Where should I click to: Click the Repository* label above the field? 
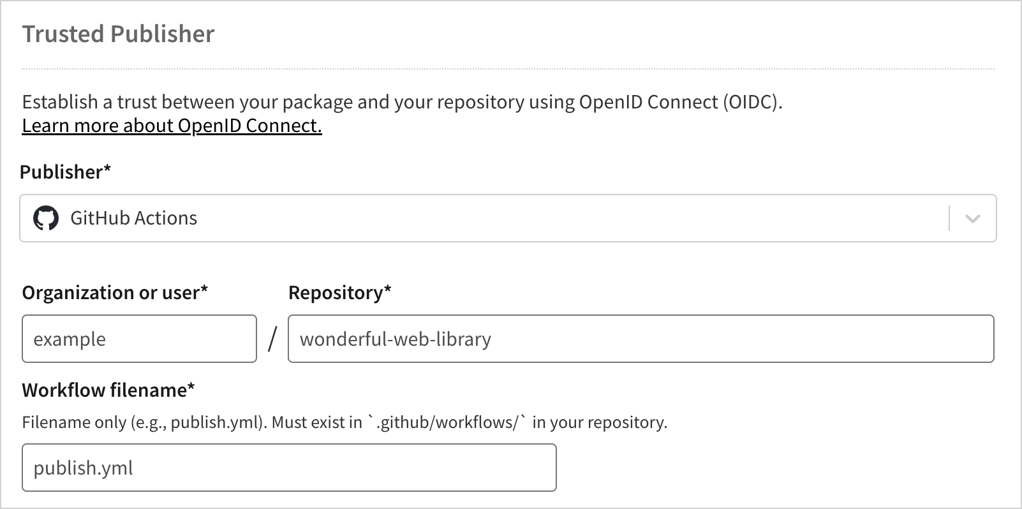point(340,292)
